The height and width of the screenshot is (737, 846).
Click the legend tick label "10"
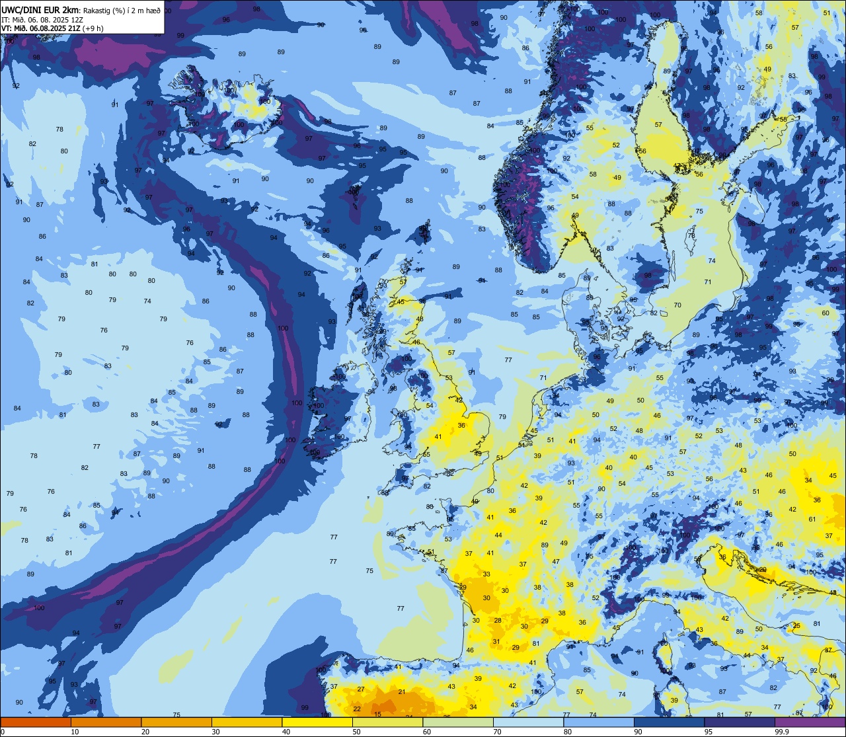pyautogui.click(x=75, y=732)
